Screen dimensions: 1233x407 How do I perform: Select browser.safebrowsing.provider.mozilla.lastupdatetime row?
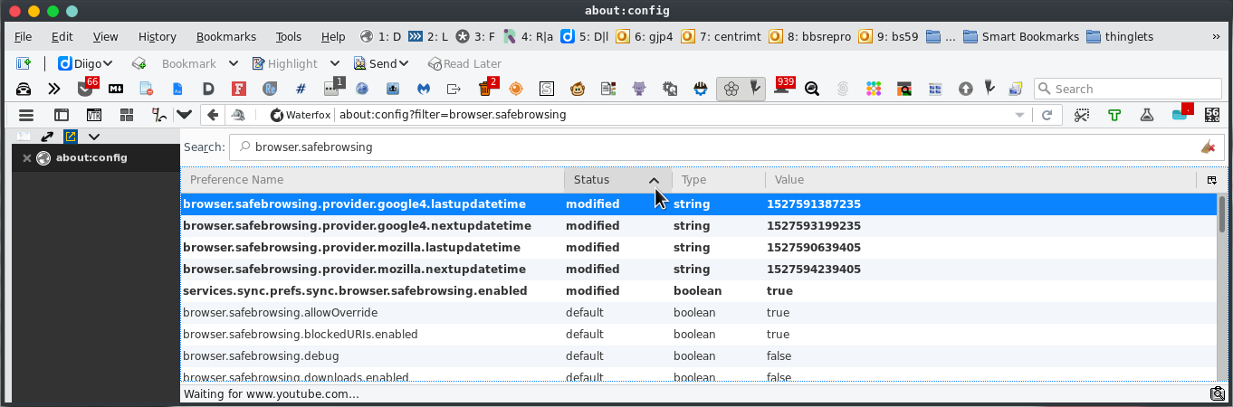(x=699, y=248)
